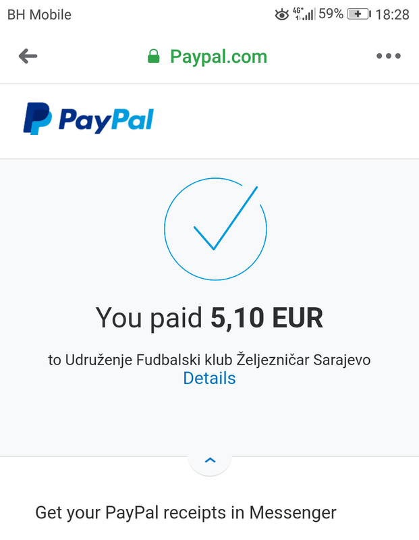This screenshot has height=540, width=419.
Task: Expand the bottom panel chevron
Action: pos(210,460)
